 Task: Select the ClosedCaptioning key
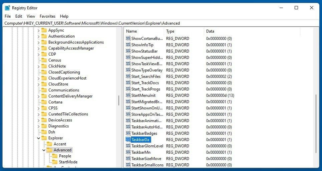64,72
